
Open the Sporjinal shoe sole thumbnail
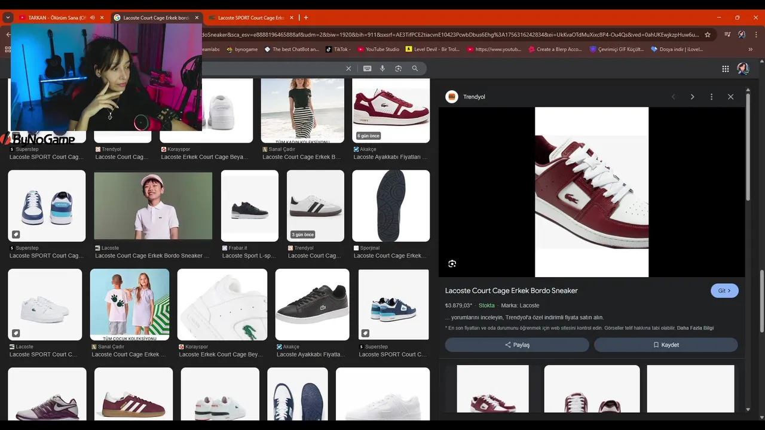[x=391, y=206]
